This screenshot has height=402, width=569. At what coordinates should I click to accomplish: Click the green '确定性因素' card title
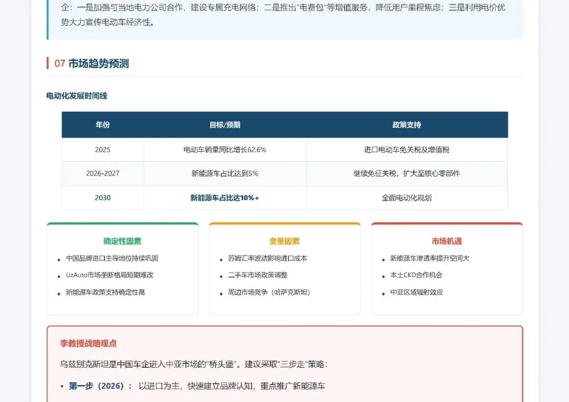pos(122,241)
